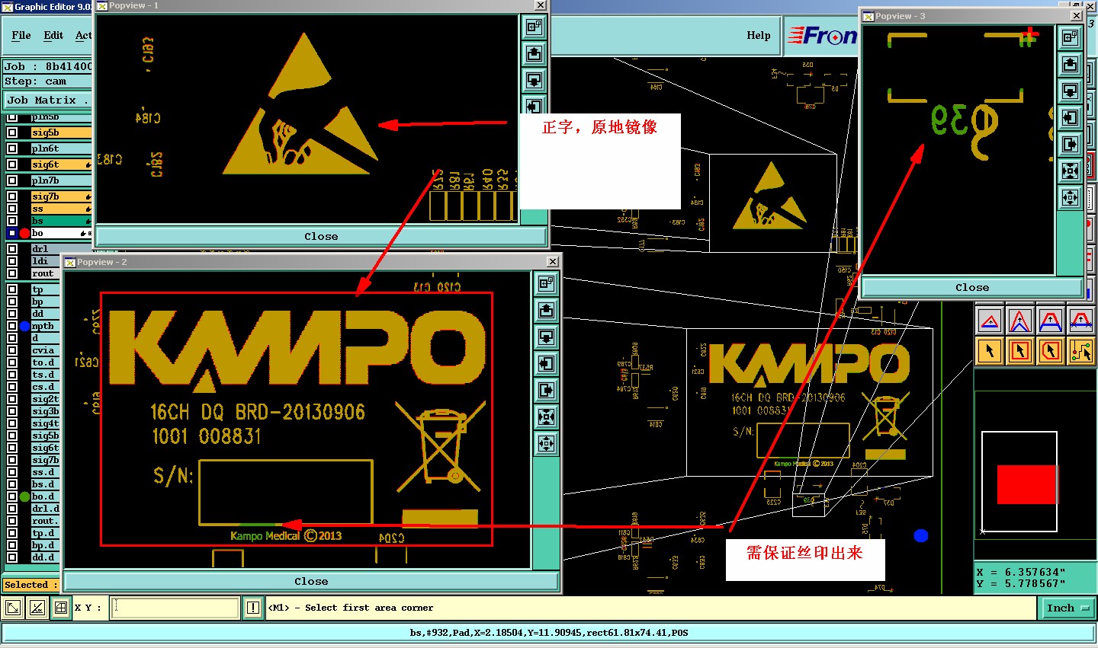This screenshot has height=648, width=1098.
Task: Click the popview link icon in Popview - 3
Action: pyautogui.click(x=1071, y=37)
